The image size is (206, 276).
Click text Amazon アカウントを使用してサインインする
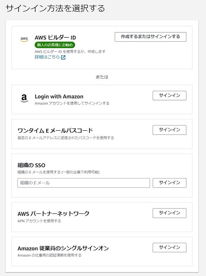pyautogui.click(x=72, y=103)
